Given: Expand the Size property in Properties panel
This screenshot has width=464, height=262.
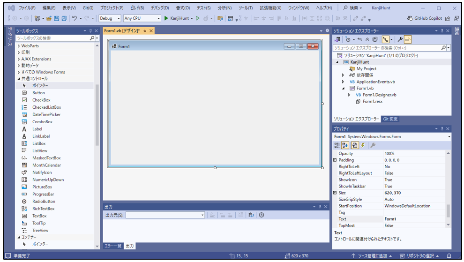Looking at the screenshot, I should [x=335, y=193].
